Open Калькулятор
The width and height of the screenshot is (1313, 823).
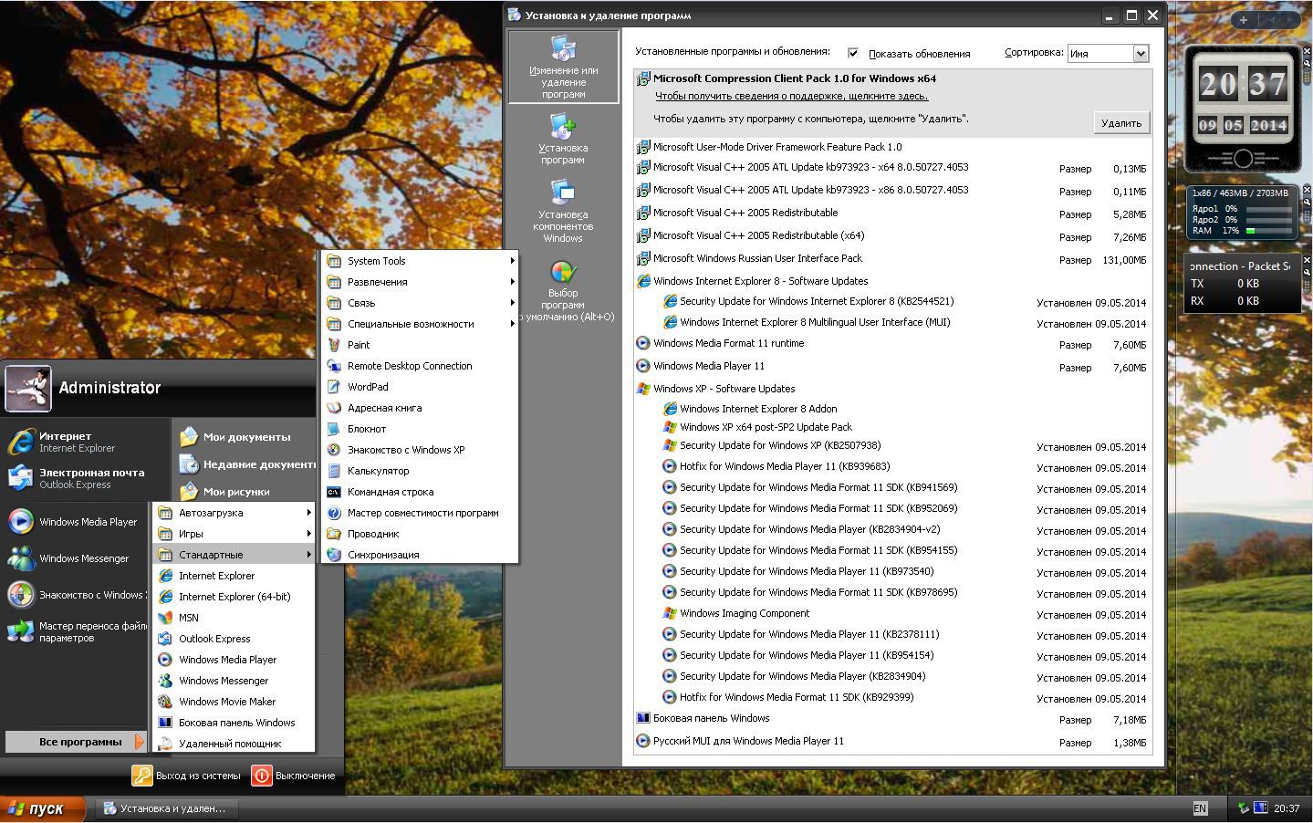(x=420, y=471)
